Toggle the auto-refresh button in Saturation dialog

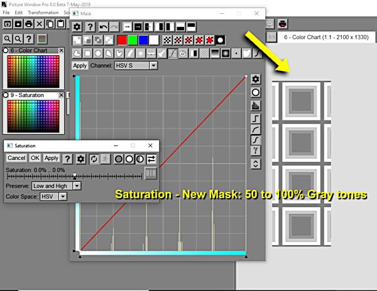94,159
